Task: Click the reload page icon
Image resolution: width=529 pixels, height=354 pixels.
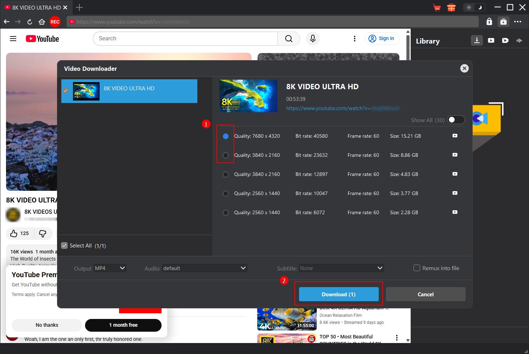Action: (x=30, y=22)
